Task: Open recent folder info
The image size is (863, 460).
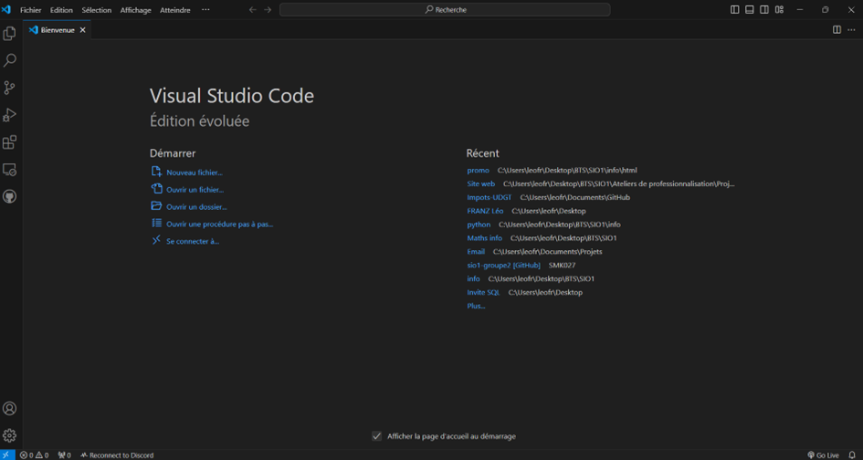Action: pyautogui.click(x=473, y=278)
